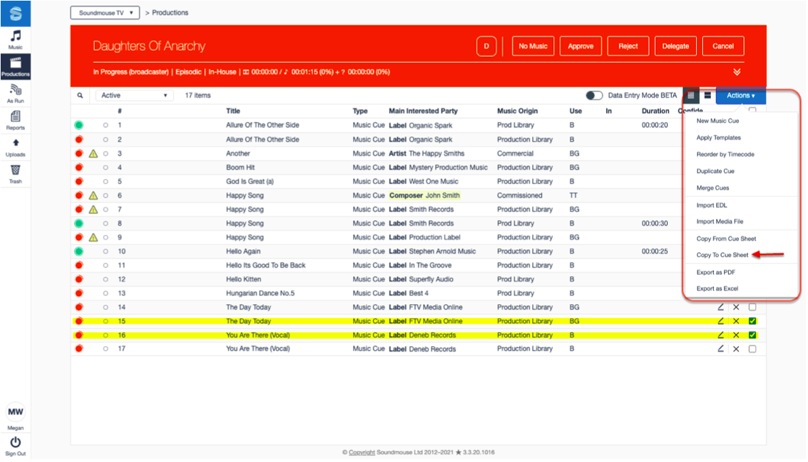Click the search magnifier icon
The width and height of the screenshot is (808, 462).
tap(80, 96)
